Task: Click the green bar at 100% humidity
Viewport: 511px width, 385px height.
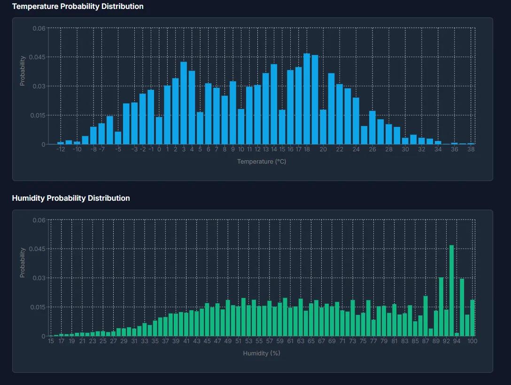Action: pyautogui.click(x=472, y=320)
